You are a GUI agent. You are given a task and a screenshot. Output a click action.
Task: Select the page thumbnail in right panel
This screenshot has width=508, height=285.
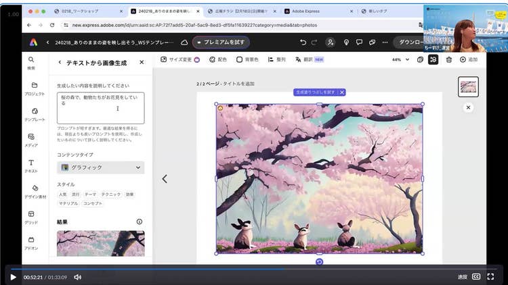pyautogui.click(x=468, y=86)
